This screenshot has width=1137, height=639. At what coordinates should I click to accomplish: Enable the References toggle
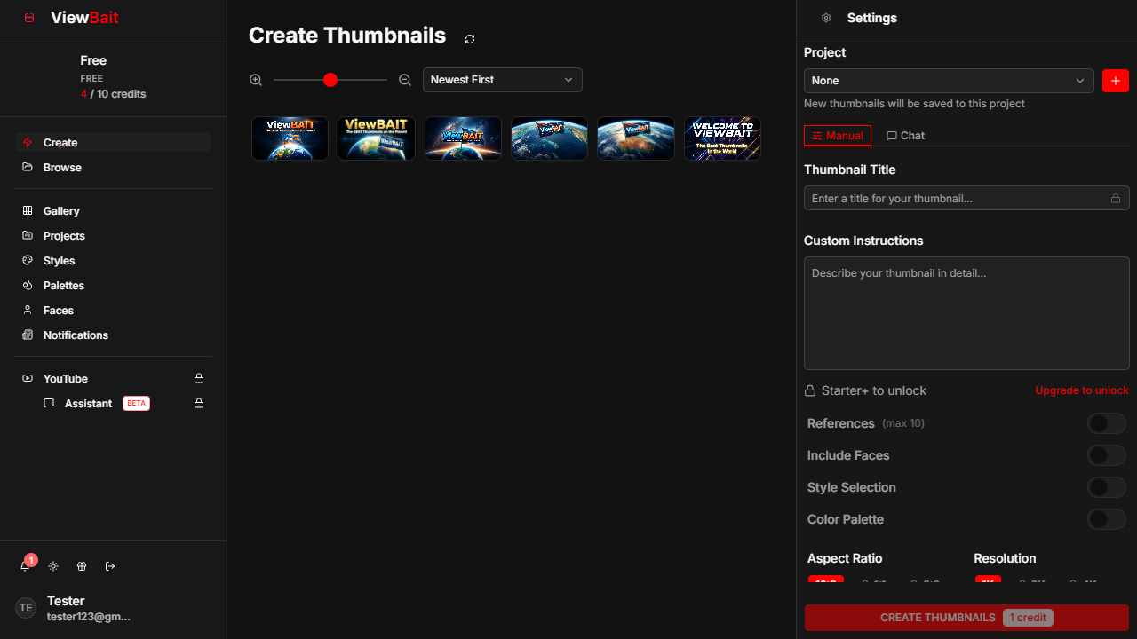pos(1106,423)
